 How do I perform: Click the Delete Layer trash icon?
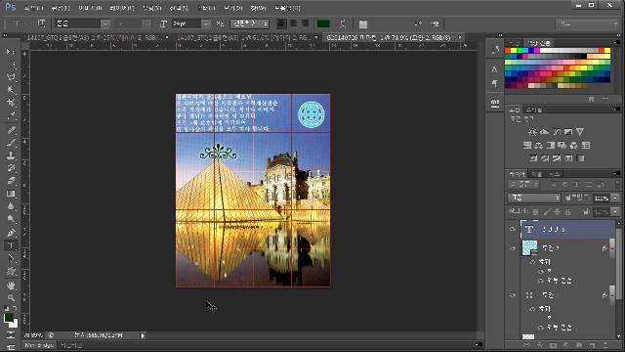point(605,345)
